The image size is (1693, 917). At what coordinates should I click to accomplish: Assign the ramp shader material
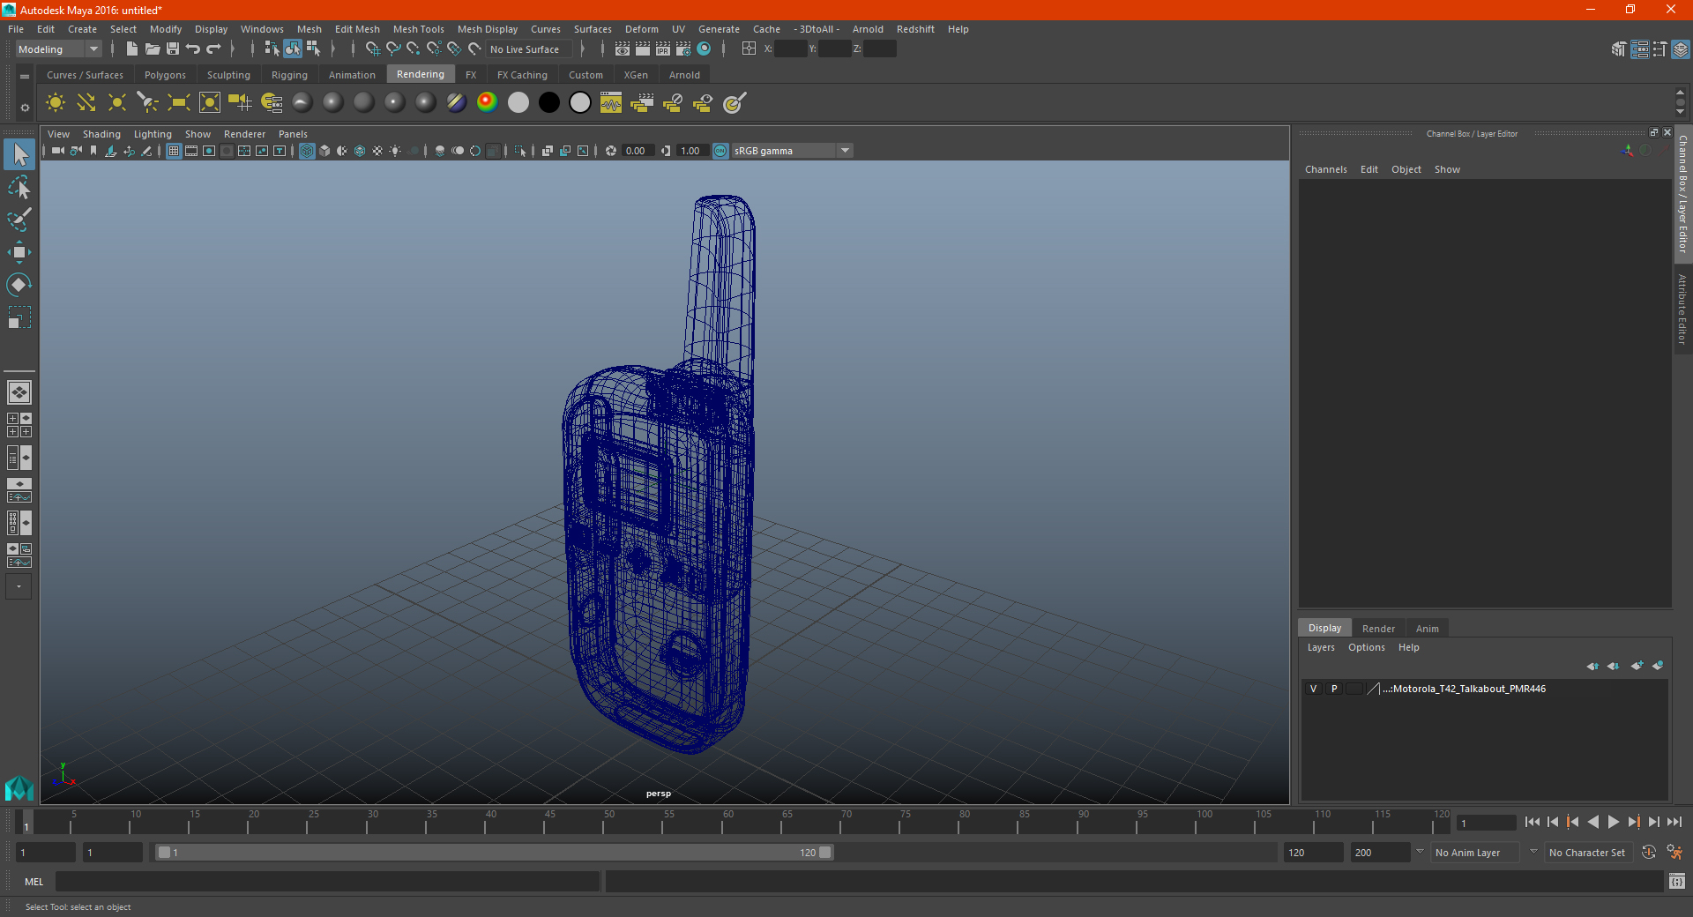pos(488,103)
